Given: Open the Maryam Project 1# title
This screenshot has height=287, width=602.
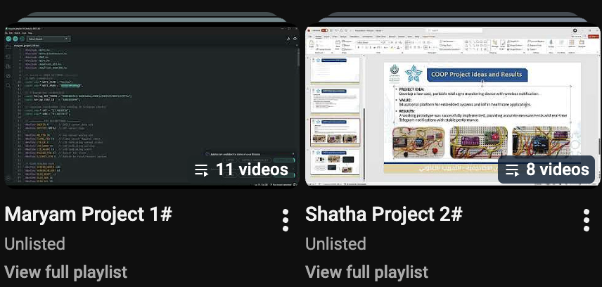Looking at the screenshot, I should [89, 214].
